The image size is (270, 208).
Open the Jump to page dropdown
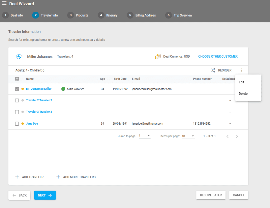click(144, 136)
